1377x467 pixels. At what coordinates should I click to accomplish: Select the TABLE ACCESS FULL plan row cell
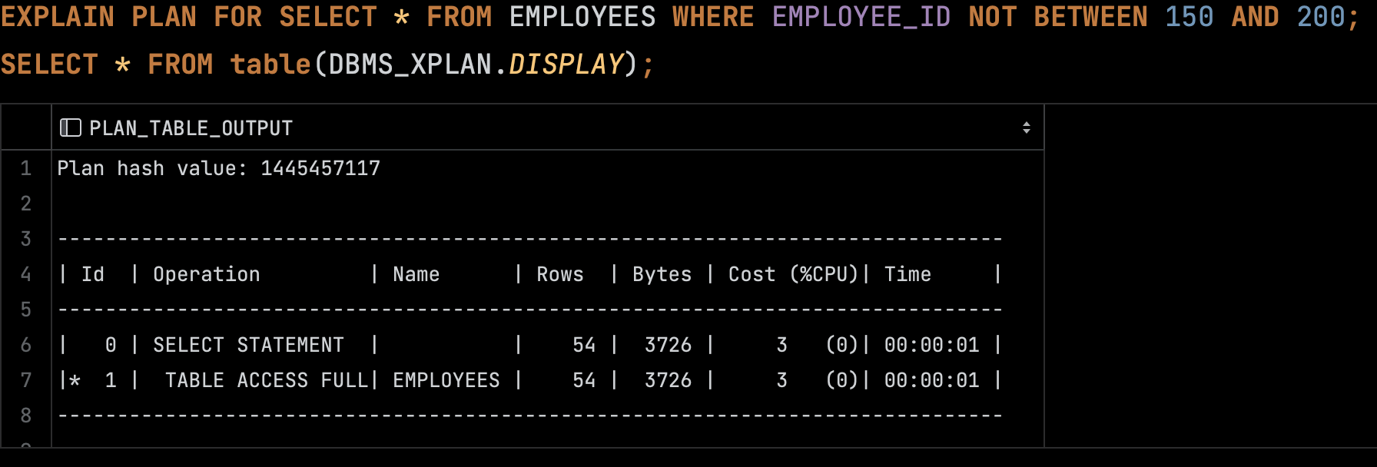coord(547,380)
